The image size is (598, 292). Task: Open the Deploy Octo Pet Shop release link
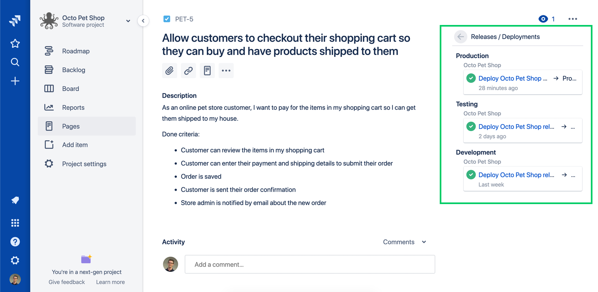(512, 78)
